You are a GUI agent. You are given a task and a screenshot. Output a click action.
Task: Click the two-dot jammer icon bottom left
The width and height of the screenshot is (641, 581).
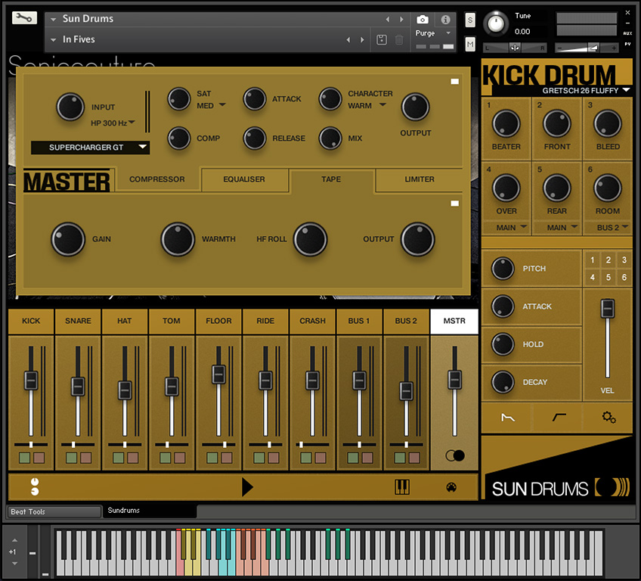[x=35, y=486]
